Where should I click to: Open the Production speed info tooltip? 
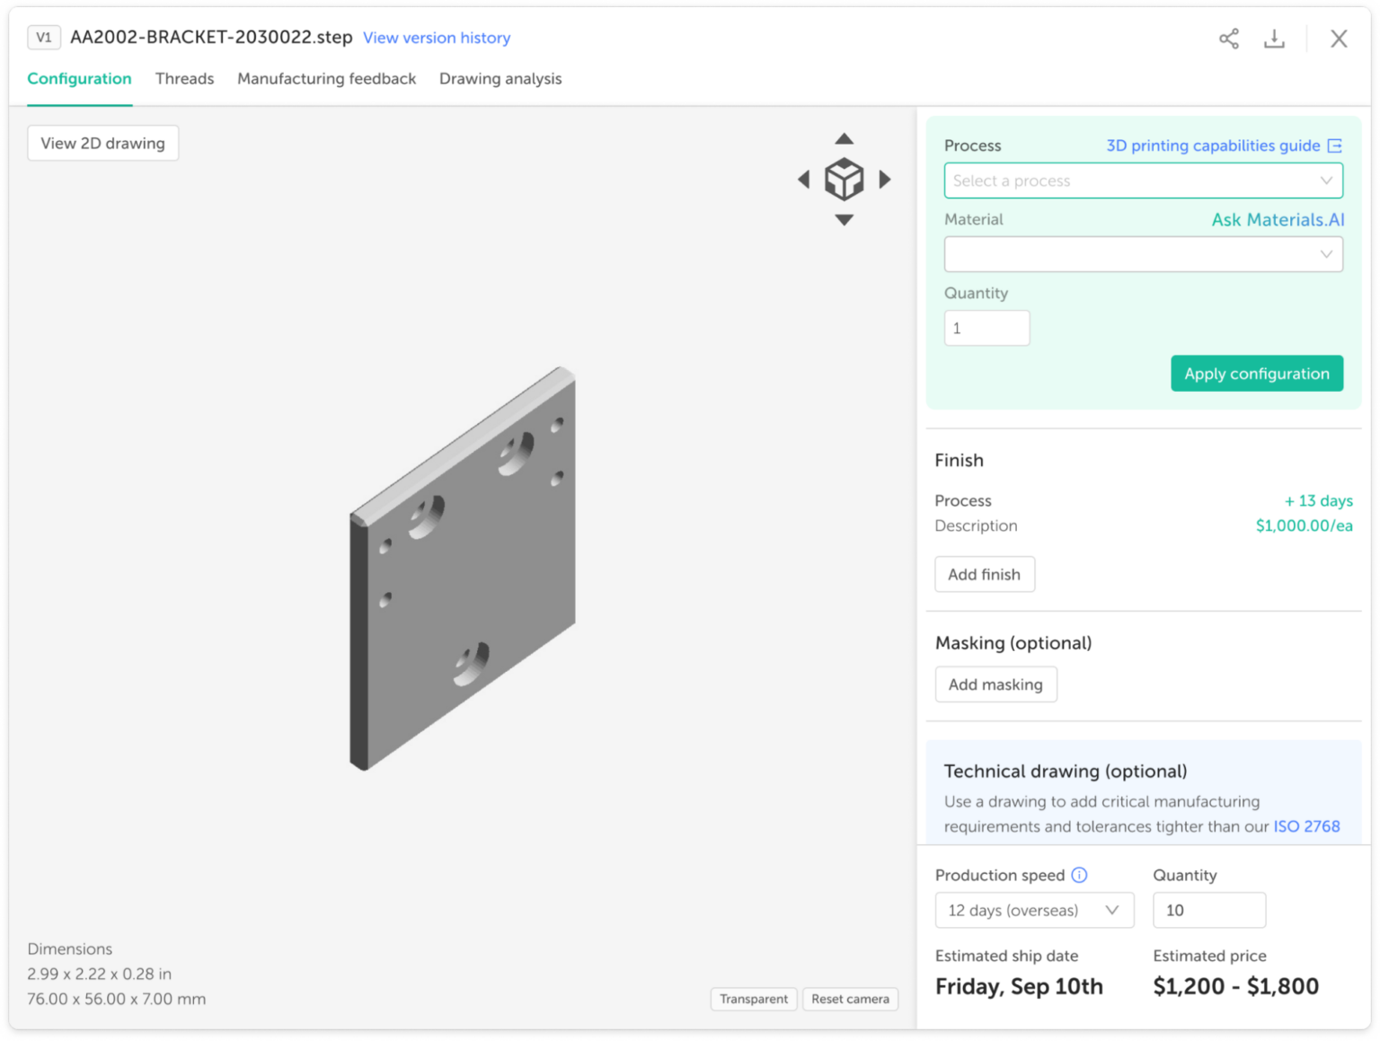[1079, 875]
